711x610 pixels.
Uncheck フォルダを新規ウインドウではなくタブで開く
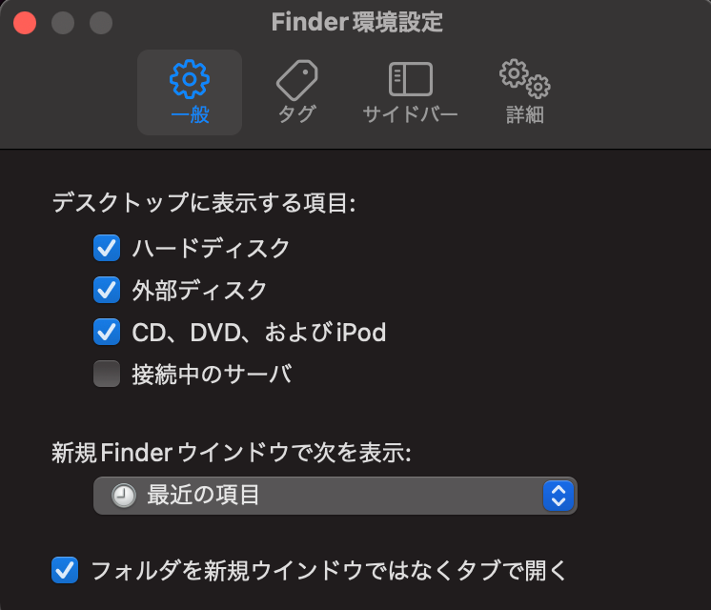[x=65, y=571]
